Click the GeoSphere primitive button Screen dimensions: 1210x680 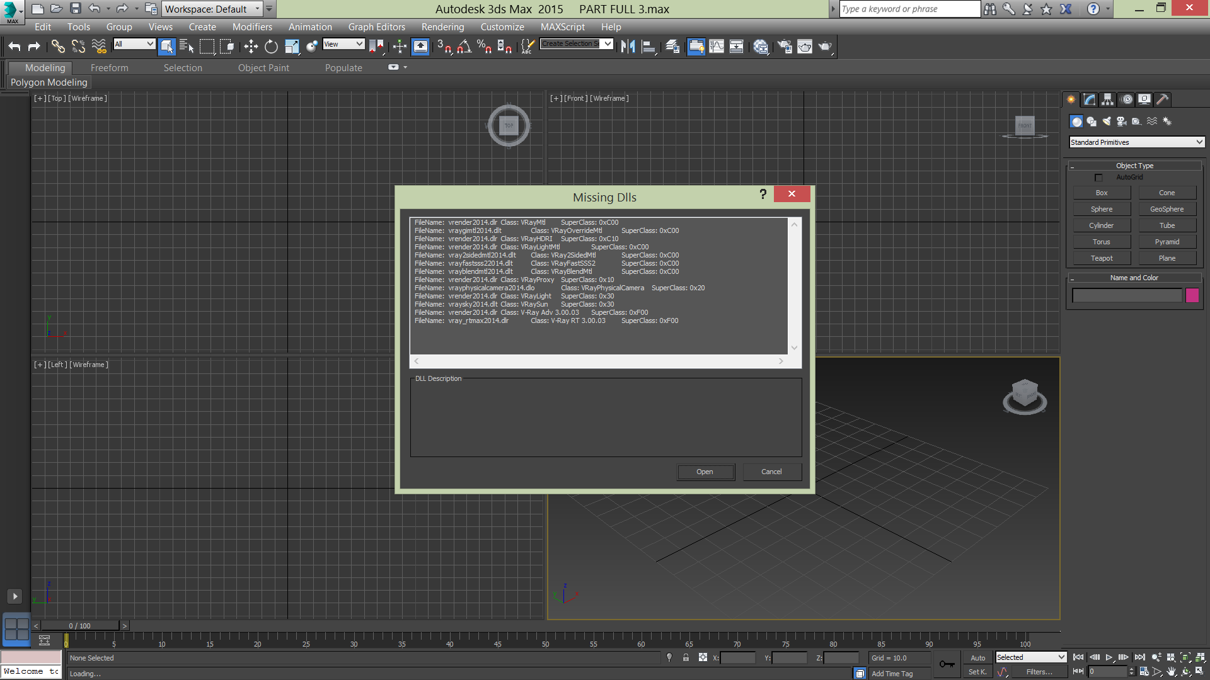(1167, 209)
